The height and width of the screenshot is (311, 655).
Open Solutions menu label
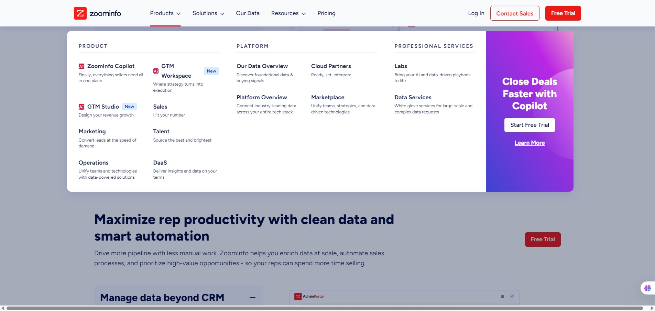pos(205,13)
